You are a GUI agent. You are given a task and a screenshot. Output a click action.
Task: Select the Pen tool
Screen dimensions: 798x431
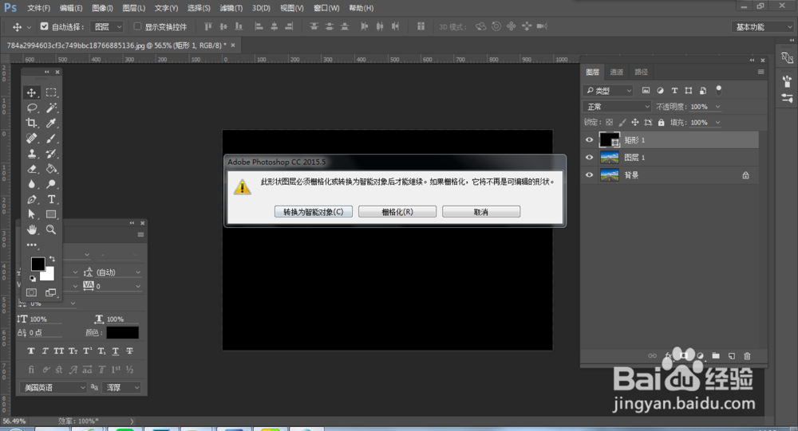click(32, 199)
